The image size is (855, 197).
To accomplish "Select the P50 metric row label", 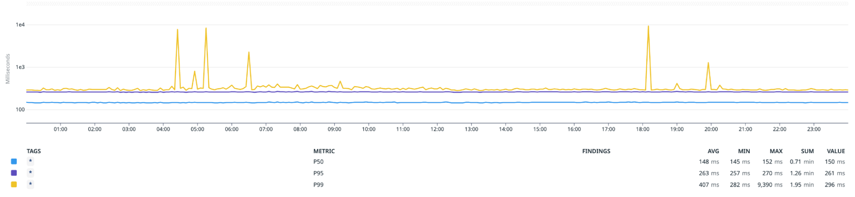I will pyautogui.click(x=318, y=162).
